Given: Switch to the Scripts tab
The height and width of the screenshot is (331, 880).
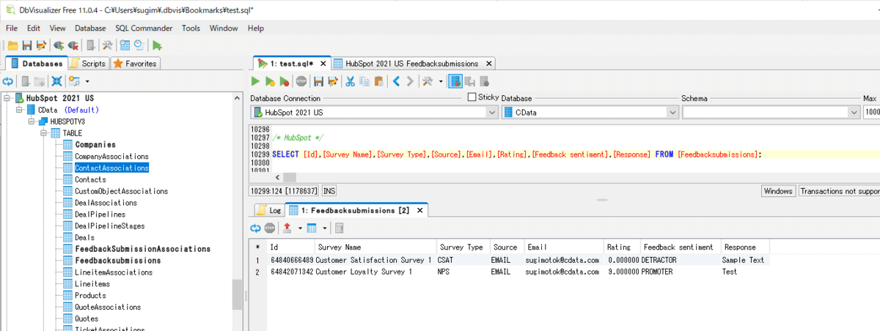Looking at the screenshot, I should [x=88, y=64].
